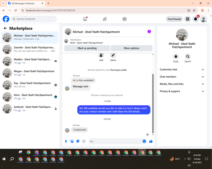Expand Chat members section
Screen dimensions: 212x169
182,77
